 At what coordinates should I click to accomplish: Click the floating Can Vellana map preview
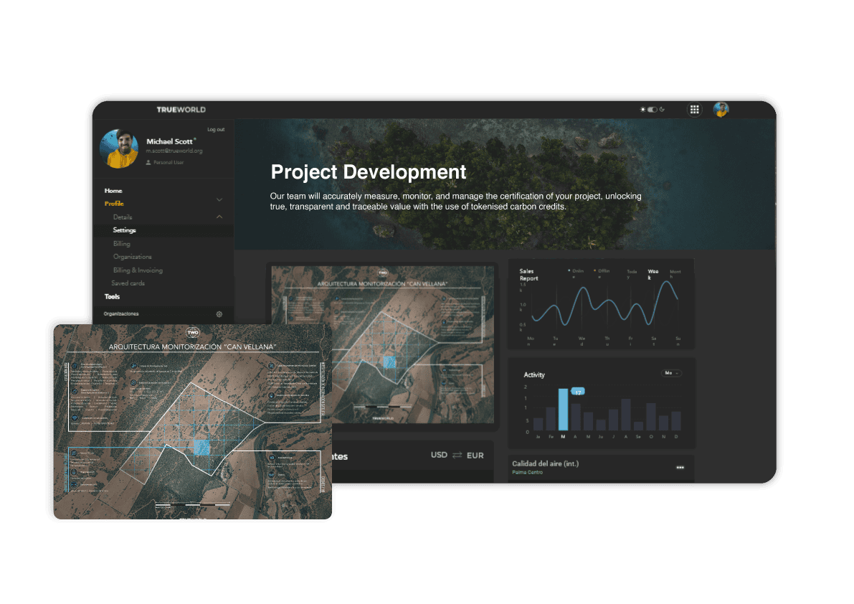[x=192, y=422]
